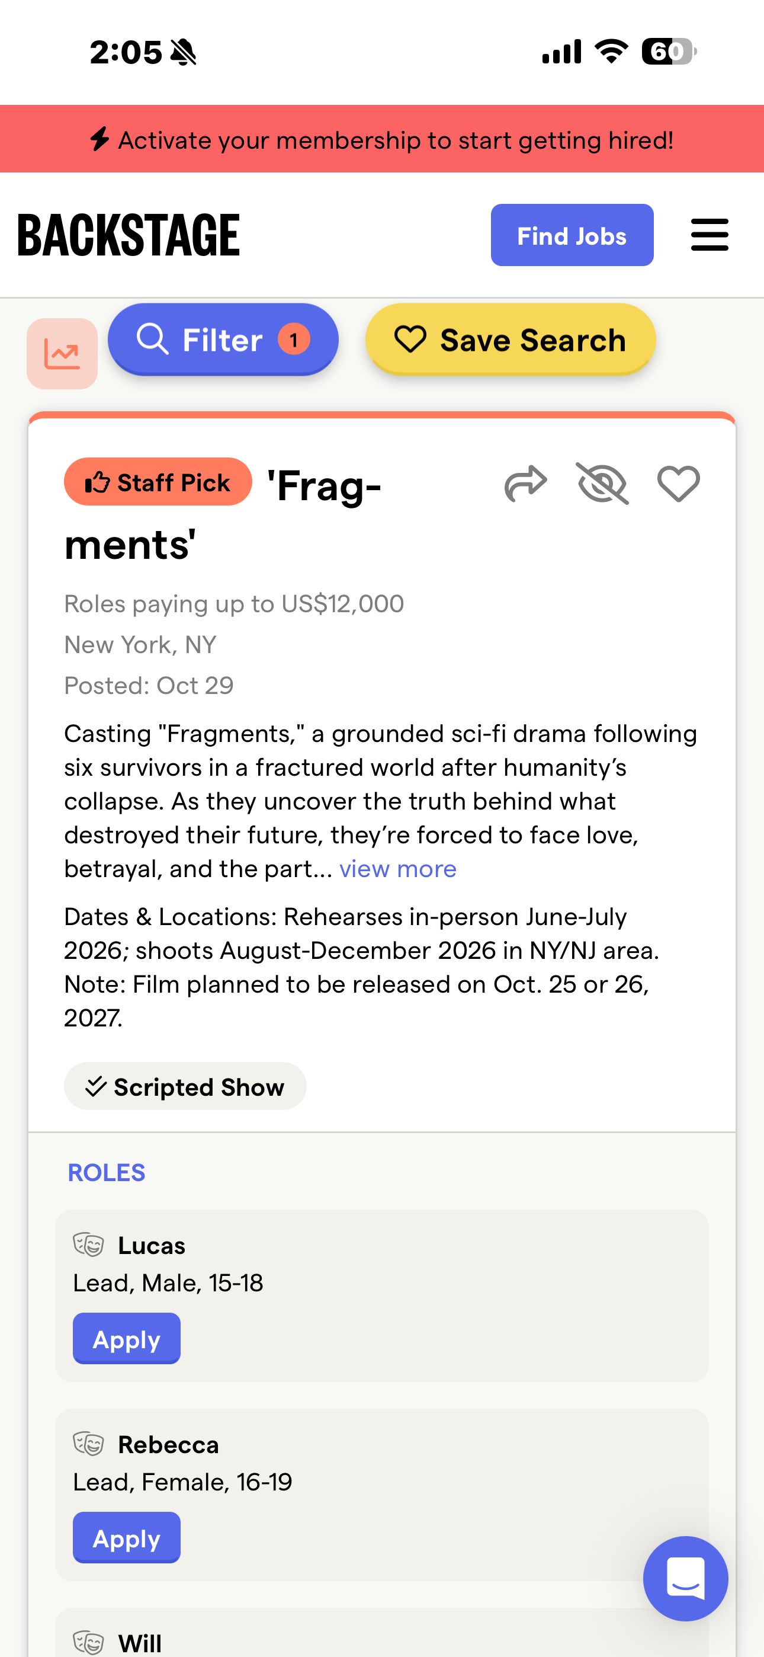Hide the 'Fragments' listing with eye icon

(602, 484)
